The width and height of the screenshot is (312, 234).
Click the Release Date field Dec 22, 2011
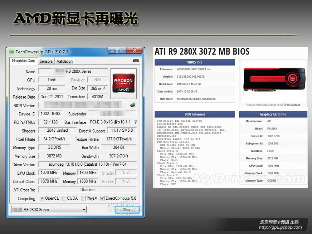[x=52, y=97]
